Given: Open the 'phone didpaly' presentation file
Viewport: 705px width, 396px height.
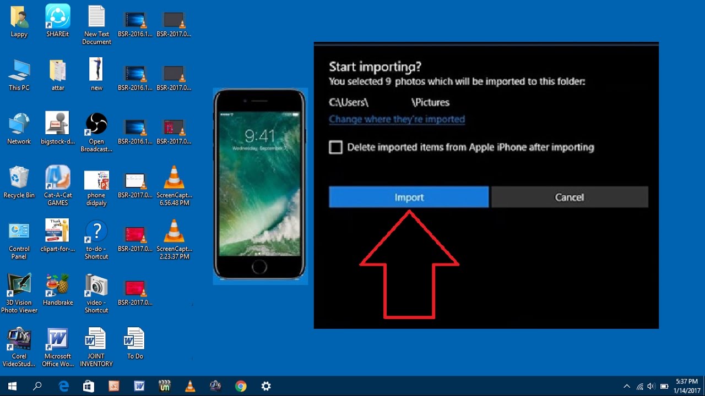Looking at the screenshot, I should point(96,188).
